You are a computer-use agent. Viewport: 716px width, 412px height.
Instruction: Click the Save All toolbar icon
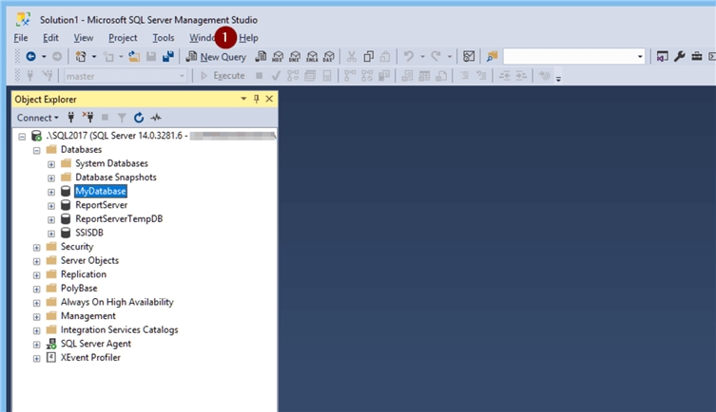click(168, 57)
